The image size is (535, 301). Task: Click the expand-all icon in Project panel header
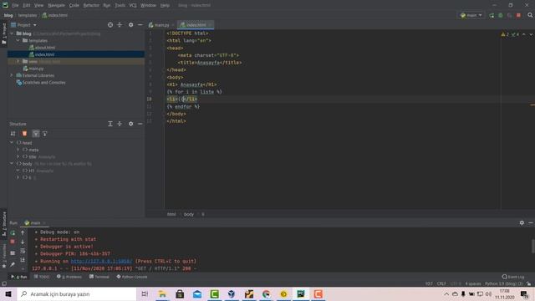point(120,25)
